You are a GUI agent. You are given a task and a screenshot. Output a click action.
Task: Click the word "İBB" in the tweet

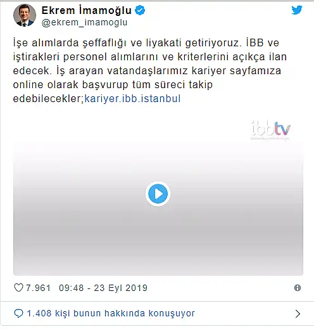(x=255, y=42)
